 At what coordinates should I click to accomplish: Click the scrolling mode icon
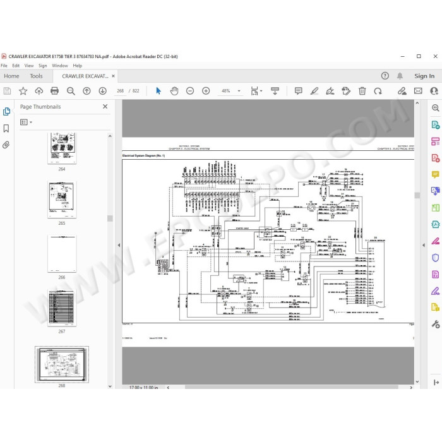point(275,91)
